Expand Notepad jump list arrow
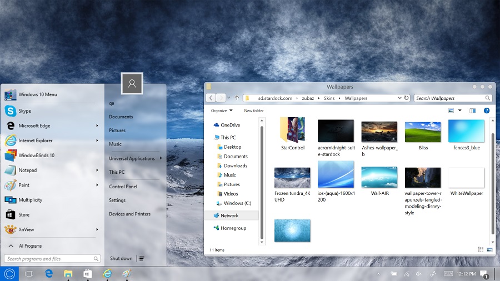Image resolution: width=500 pixels, height=281 pixels. point(97,170)
